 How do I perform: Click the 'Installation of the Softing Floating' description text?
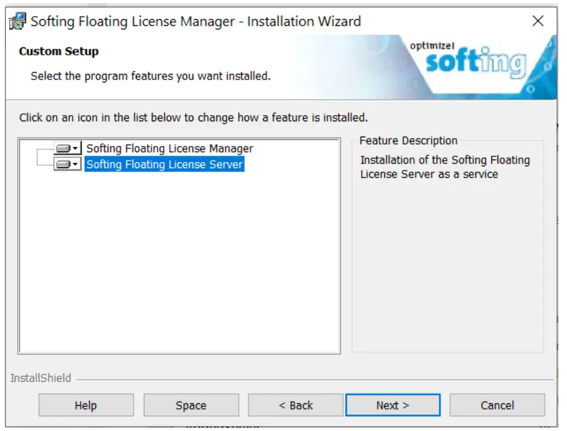coord(445,167)
